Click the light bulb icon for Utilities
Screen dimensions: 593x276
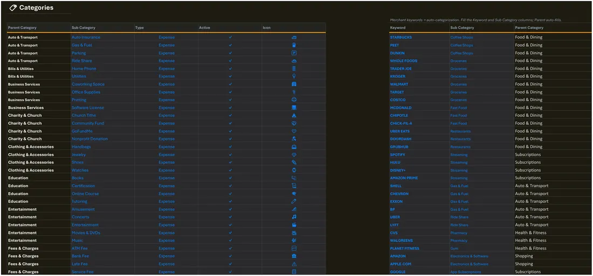294,76
